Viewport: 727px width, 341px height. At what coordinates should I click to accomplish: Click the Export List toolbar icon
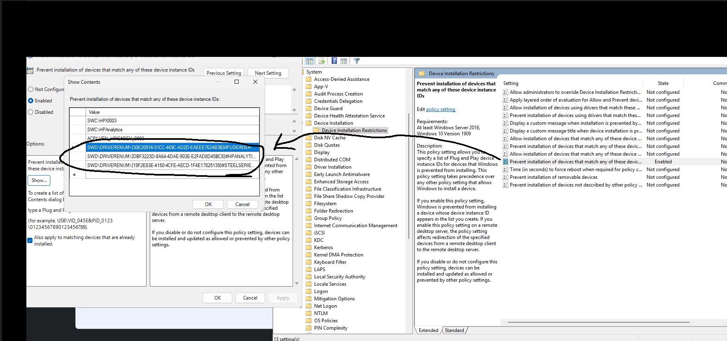322,61
